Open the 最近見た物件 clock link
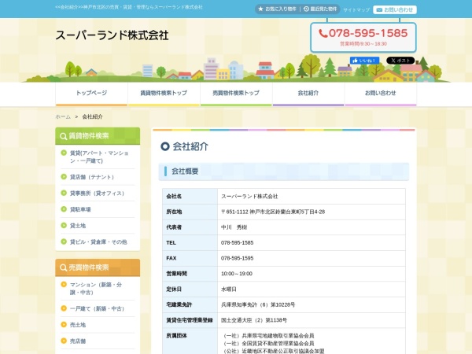The image size is (472, 354). click(x=320, y=9)
